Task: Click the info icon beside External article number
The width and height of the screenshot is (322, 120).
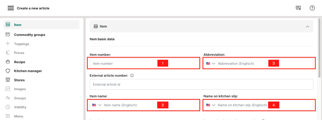Action: pyautogui.click(x=132, y=76)
